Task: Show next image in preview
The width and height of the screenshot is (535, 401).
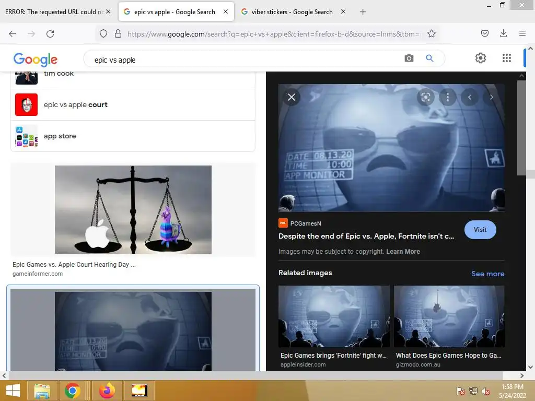Action: pyautogui.click(x=491, y=97)
